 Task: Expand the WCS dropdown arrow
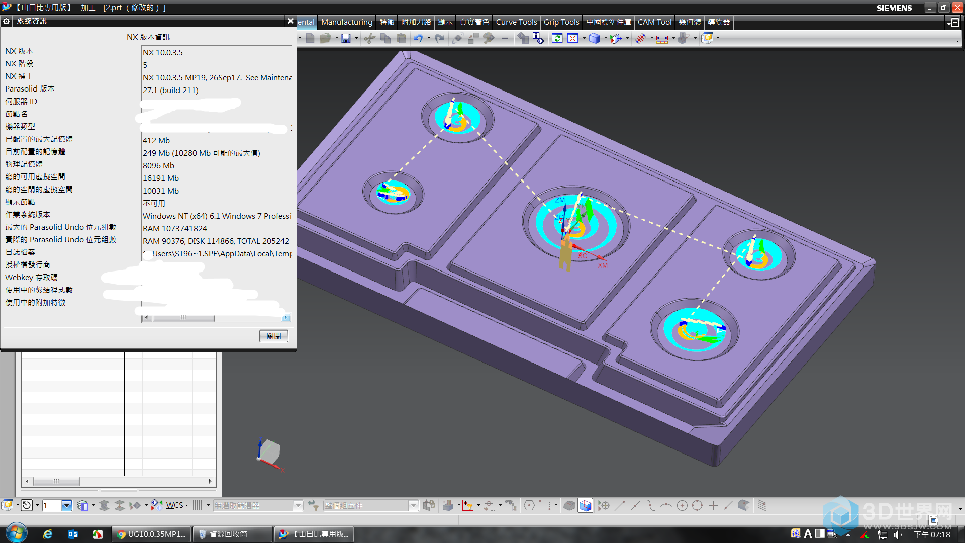(187, 506)
